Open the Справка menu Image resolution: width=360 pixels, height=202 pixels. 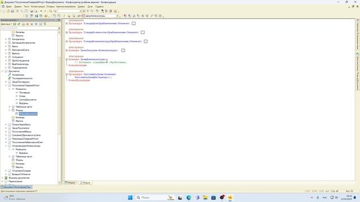click(x=99, y=7)
